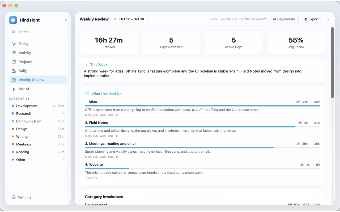Click the Settings gear icon
Viewport: 340px width, 212px height.
pyautogui.click(x=14, y=197)
